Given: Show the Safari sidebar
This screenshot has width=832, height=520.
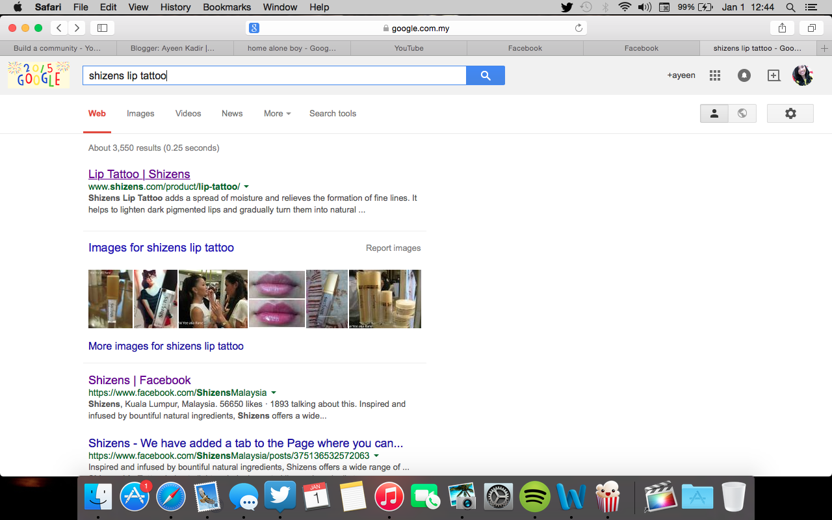Looking at the screenshot, I should click(x=102, y=28).
